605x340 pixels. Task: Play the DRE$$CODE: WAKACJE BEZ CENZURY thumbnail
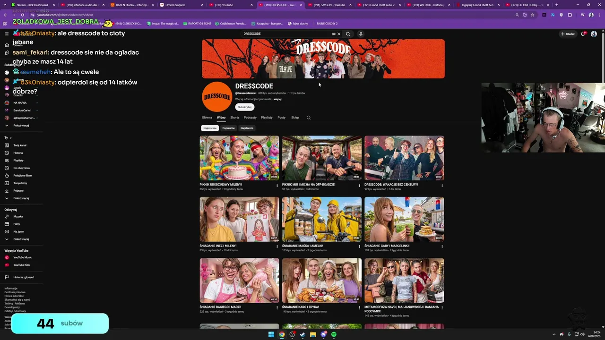[x=404, y=158]
